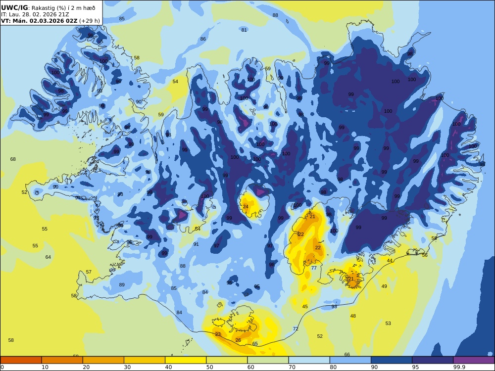Image resolution: width=495 pixels, height=371 pixels.
Task: Click the title 'UWC/IG: Rakastig (%) í 2 m hæð'
Action: pyautogui.click(x=48, y=8)
